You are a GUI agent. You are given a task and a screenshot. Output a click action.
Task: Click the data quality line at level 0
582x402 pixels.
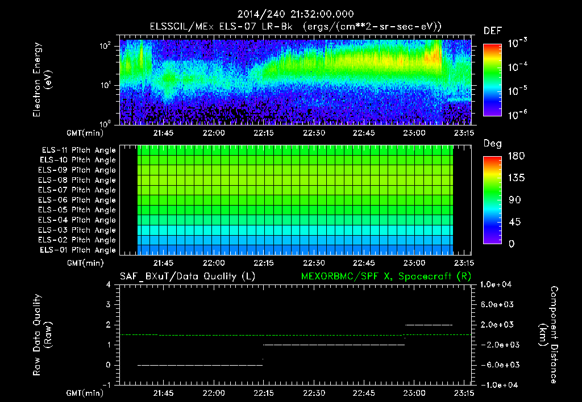(x=200, y=365)
